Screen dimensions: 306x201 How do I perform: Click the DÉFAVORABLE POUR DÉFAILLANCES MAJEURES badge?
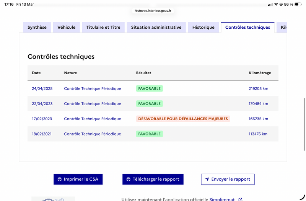tap(183, 119)
